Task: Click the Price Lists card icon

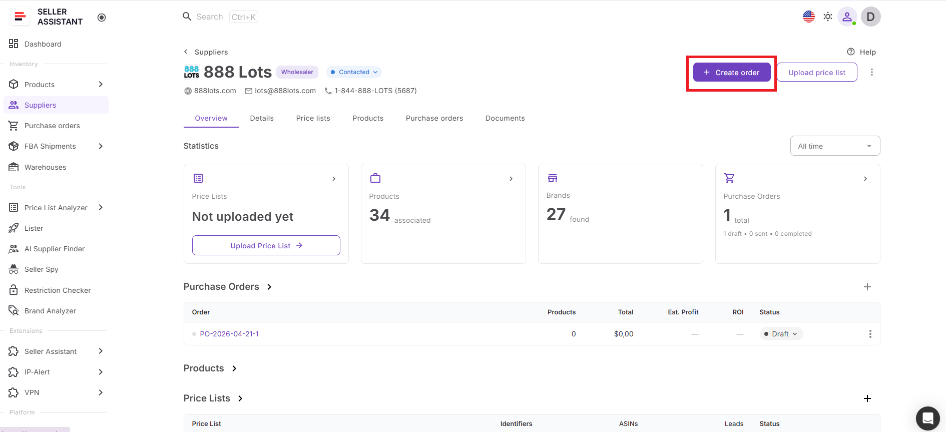Action: click(198, 178)
